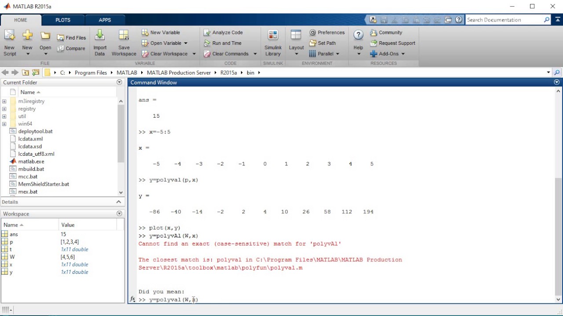The width and height of the screenshot is (563, 316).
Task: Click the address bar search magnifier
Action: (x=557, y=72)
